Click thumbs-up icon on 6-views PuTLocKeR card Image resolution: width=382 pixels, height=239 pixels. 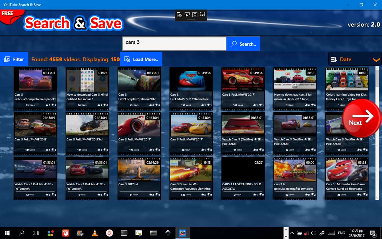[99, 195]
